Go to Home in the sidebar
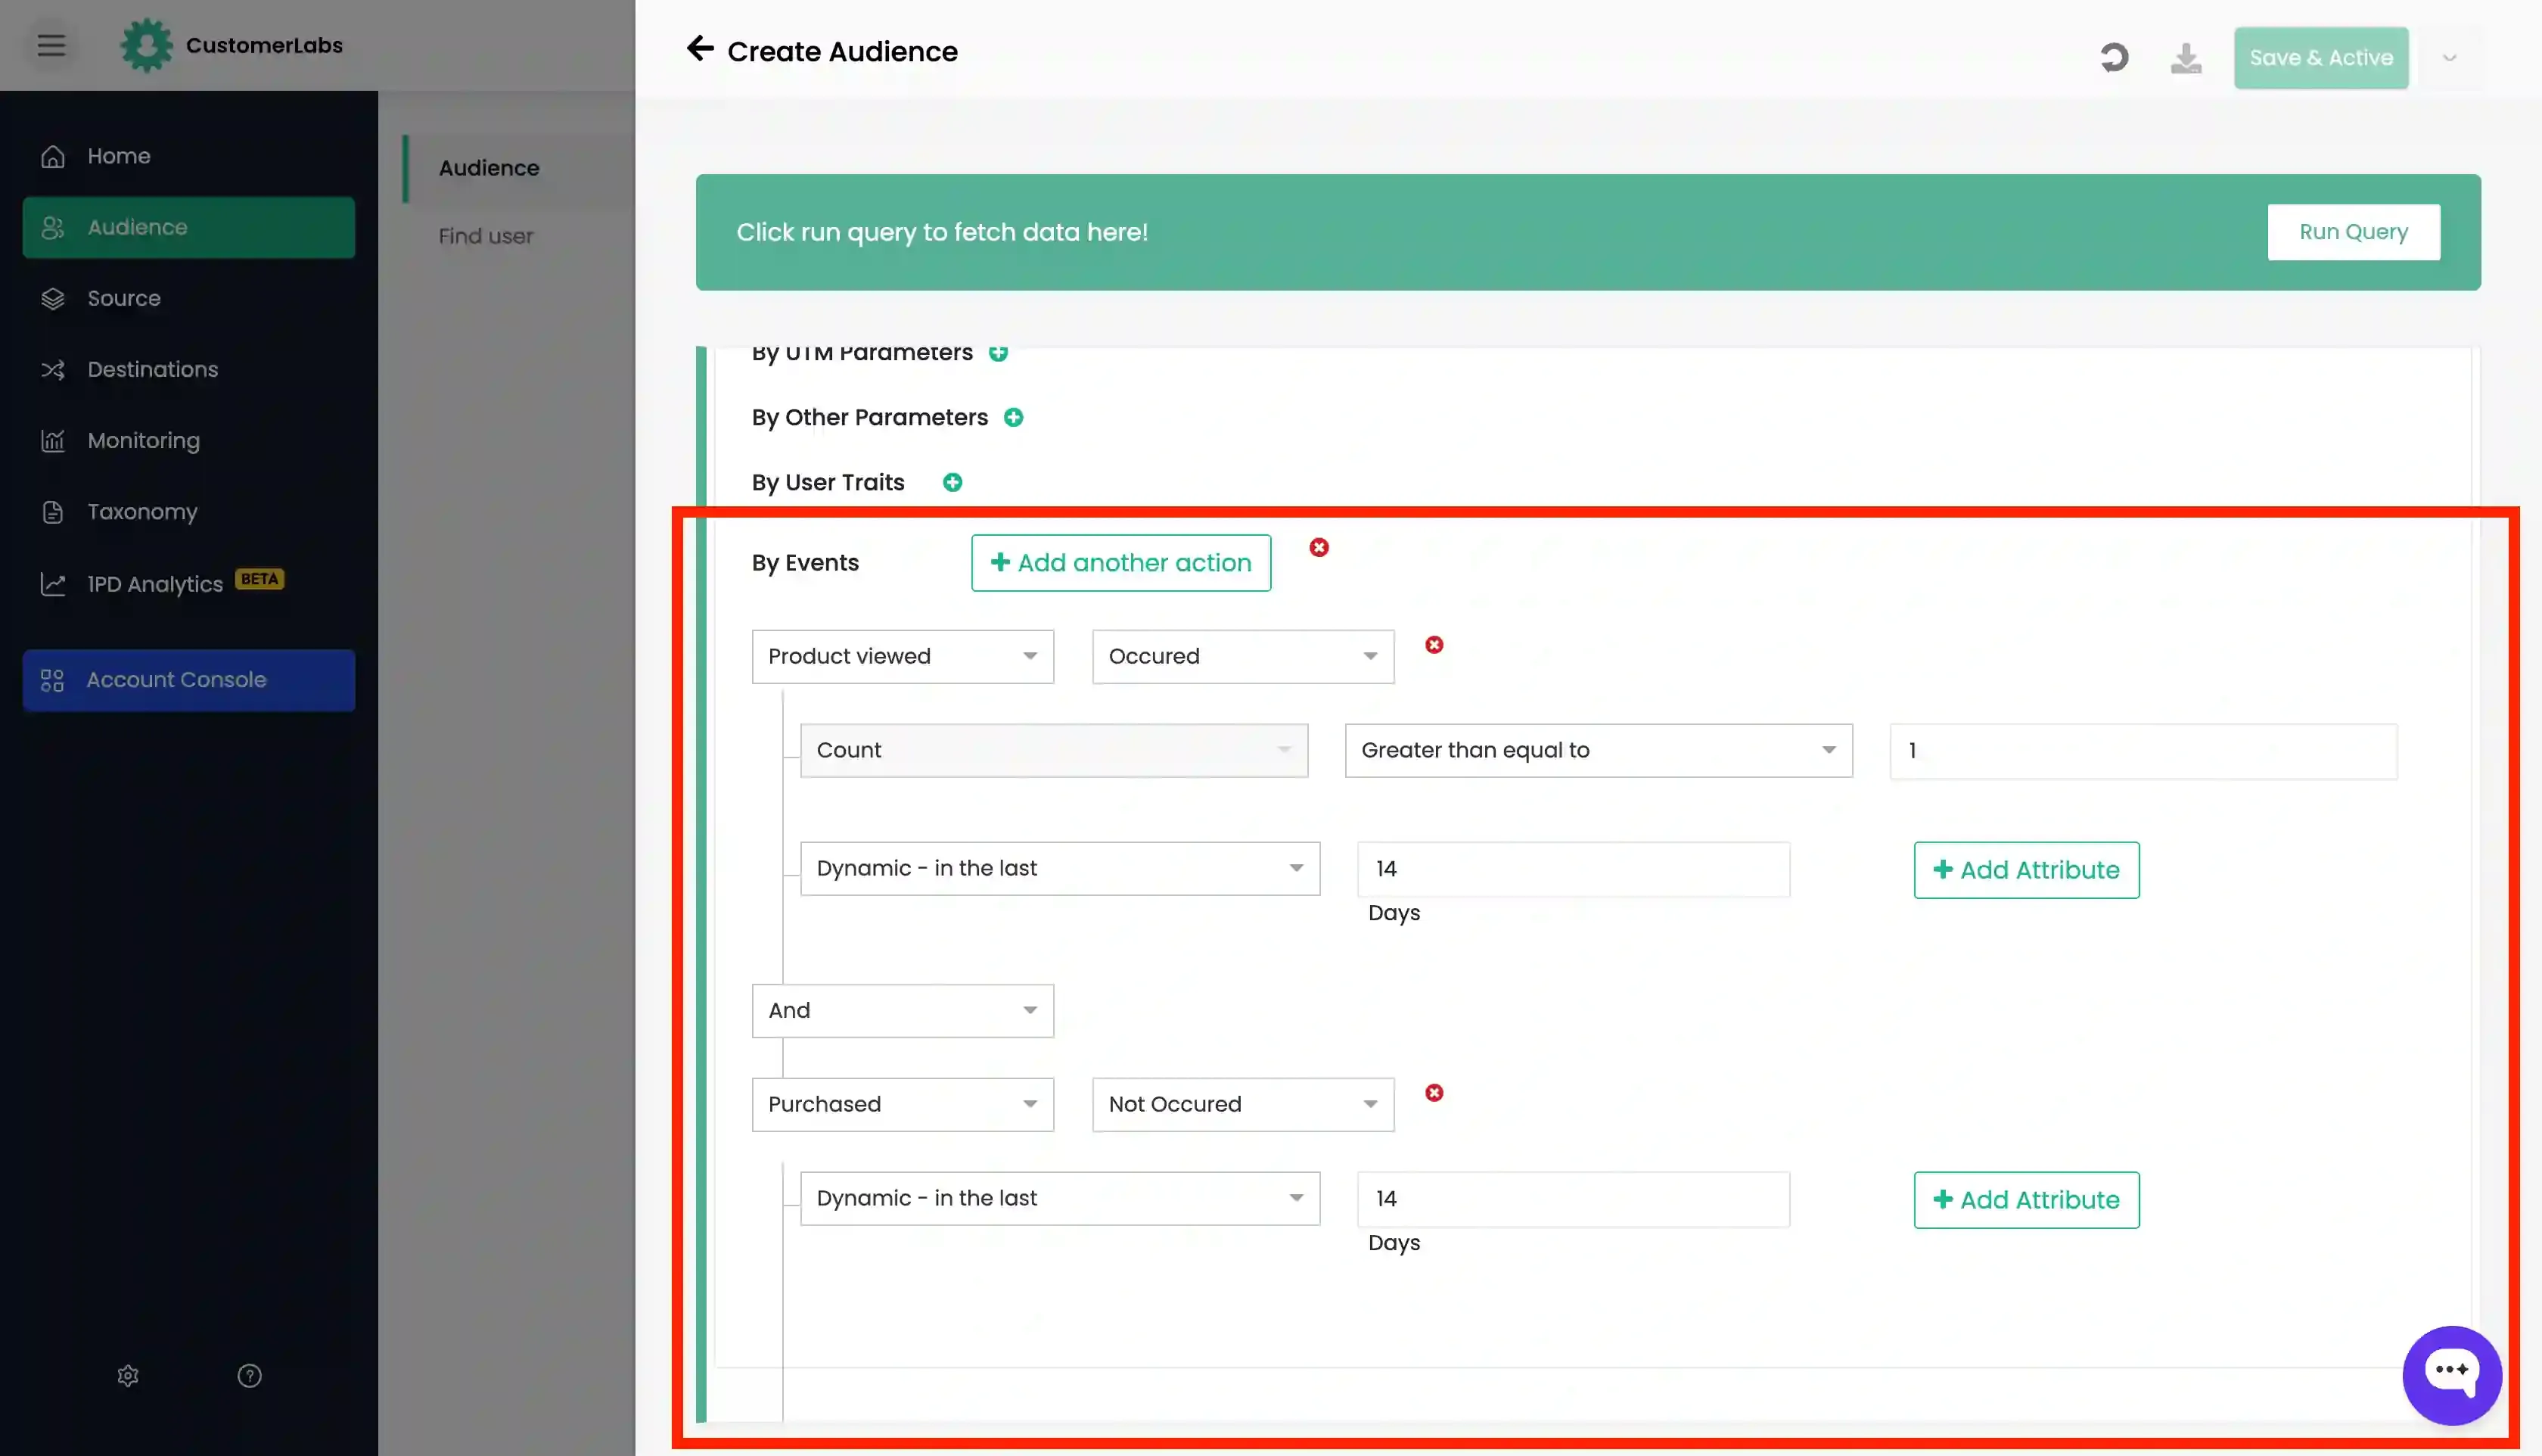 (189, 156)
